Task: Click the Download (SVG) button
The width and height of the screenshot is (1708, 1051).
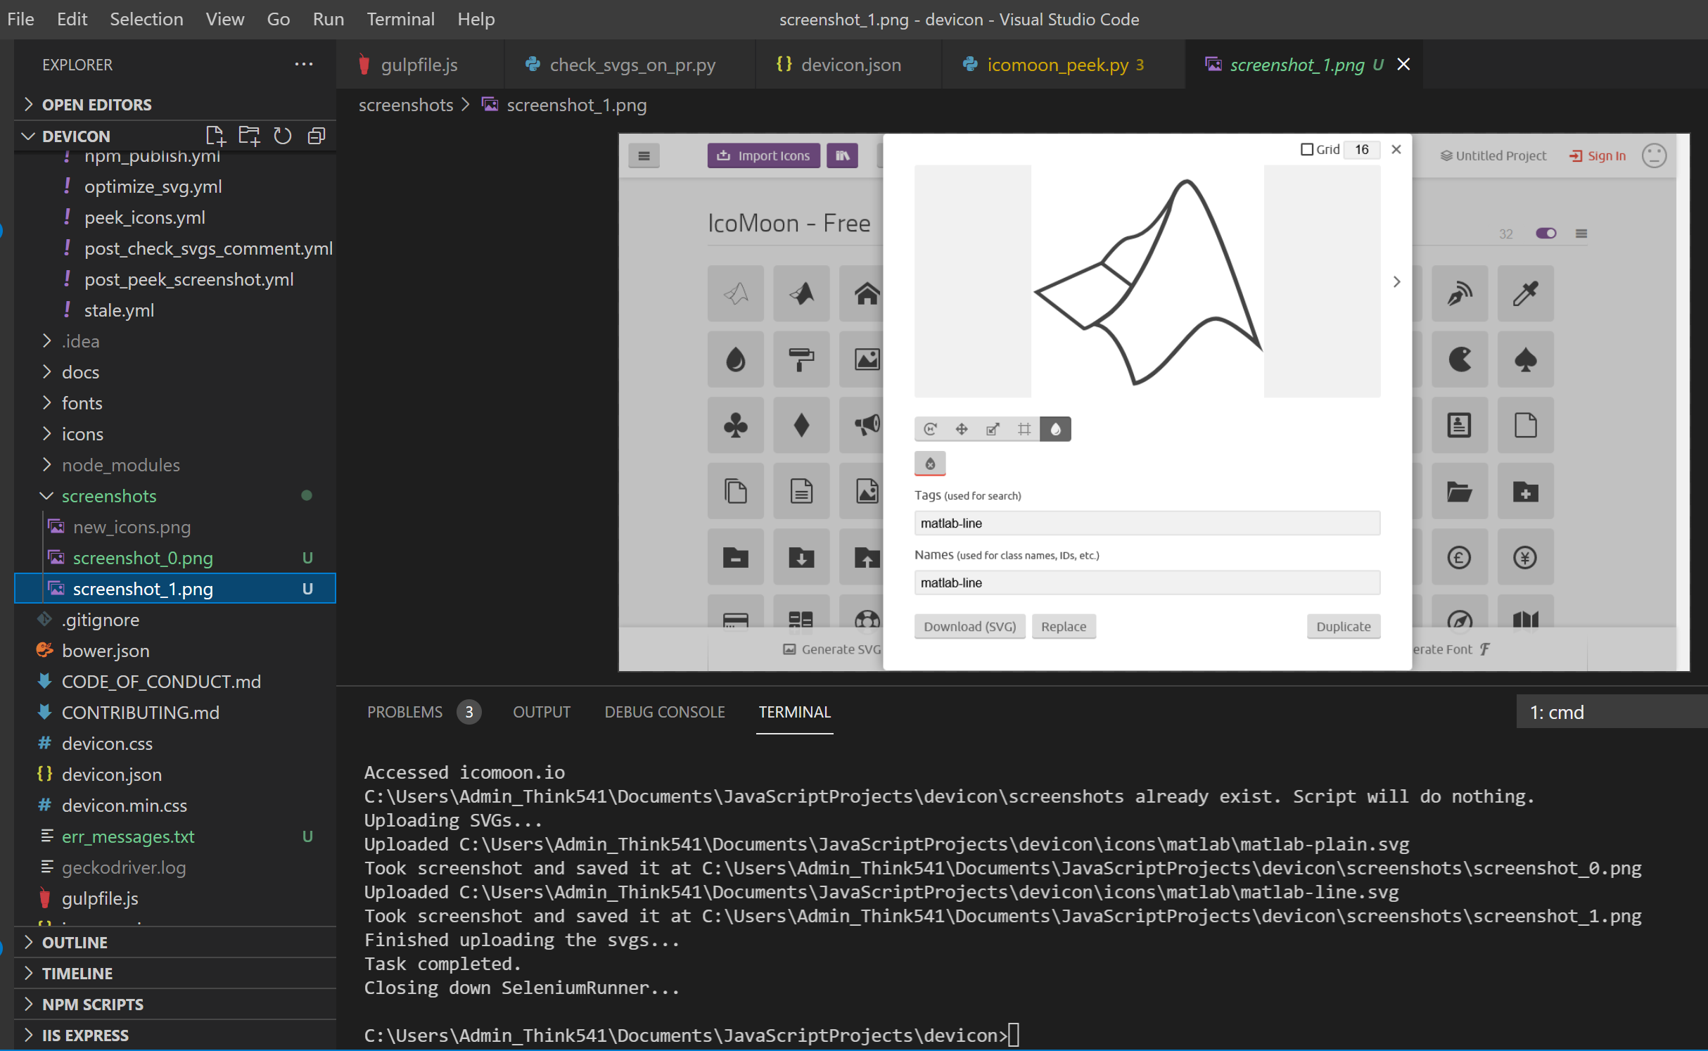Action: 969,626
